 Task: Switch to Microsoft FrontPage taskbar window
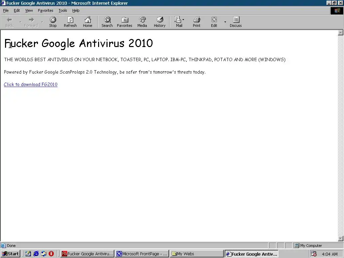142,254
